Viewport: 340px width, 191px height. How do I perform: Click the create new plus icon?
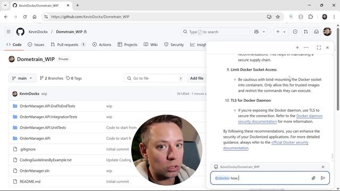coord(278,32)
